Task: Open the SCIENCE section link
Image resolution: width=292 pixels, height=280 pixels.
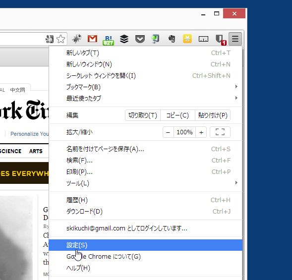Action: [10, 151]
